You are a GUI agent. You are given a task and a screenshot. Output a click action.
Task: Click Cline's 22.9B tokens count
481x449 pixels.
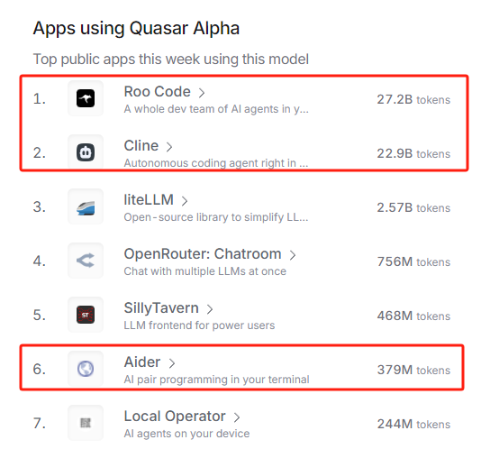tap(413, 153)
